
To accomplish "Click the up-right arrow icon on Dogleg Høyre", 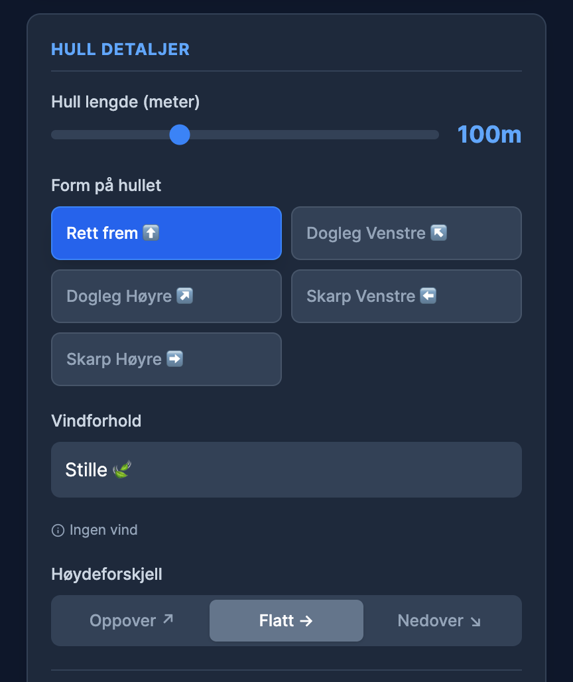I will pyautogui.click(x=185, y=296).
